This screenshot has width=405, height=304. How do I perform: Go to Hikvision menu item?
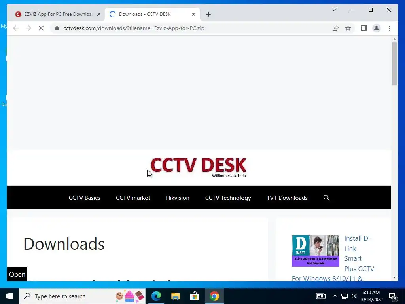(178, 198)
